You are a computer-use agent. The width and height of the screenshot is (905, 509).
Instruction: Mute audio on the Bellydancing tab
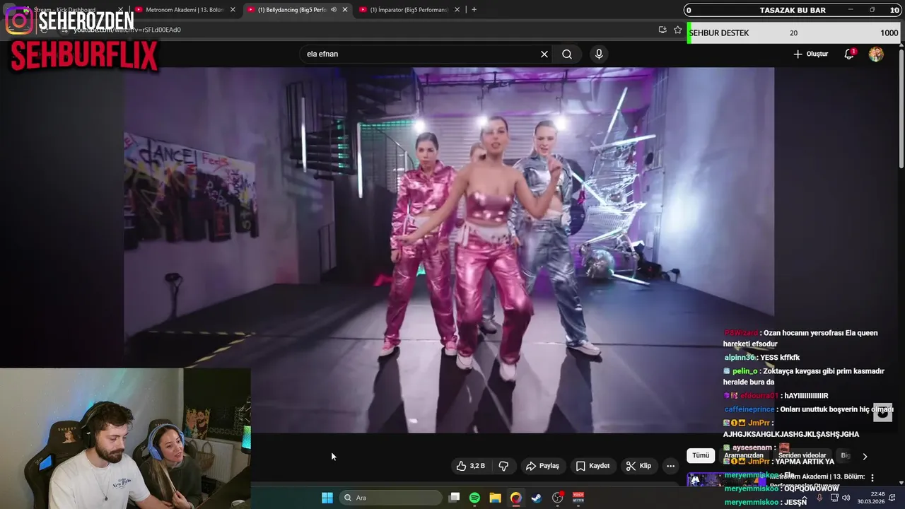[334, 10]
